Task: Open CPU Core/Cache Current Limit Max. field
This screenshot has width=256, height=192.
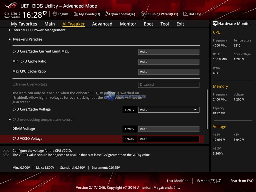Action: click(168, 52)
